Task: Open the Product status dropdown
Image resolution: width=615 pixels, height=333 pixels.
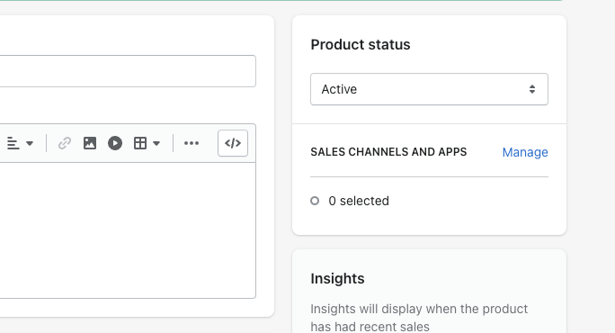Action: pos(429,89)
